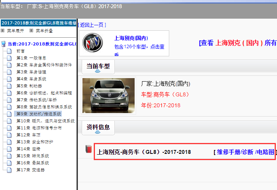Click the page icon beside 前言
This screenshot has height=190, width=277.
[9, 51]
